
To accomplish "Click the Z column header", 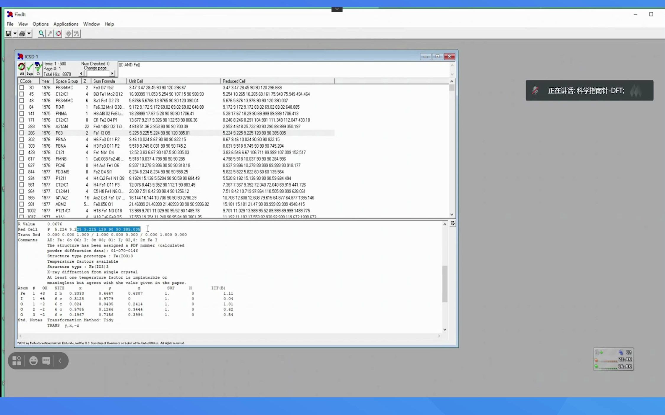I will click(86, 81).
